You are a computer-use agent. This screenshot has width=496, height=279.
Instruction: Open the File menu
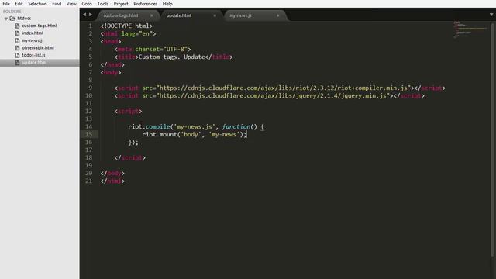point(6,4)
